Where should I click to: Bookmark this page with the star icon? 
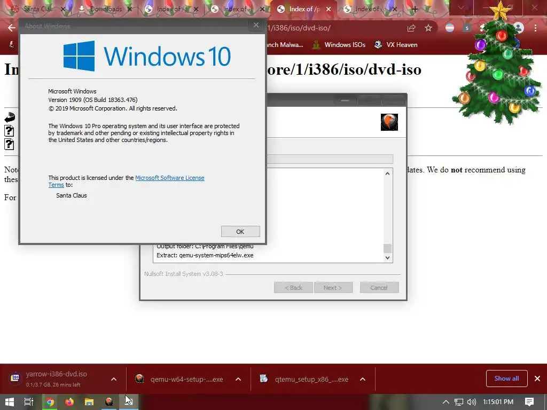pos(428,28)
